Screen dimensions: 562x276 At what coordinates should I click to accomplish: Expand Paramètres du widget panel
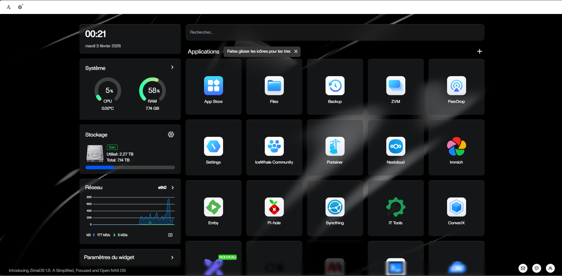(172, 258)
